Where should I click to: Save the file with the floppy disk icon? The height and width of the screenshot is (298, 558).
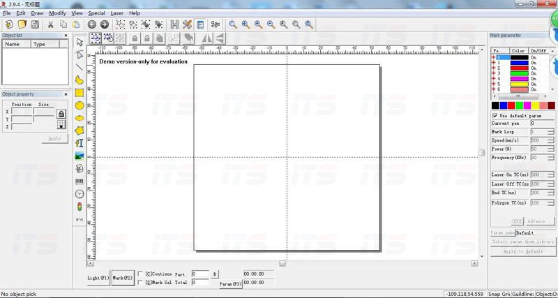coord(34,24)
